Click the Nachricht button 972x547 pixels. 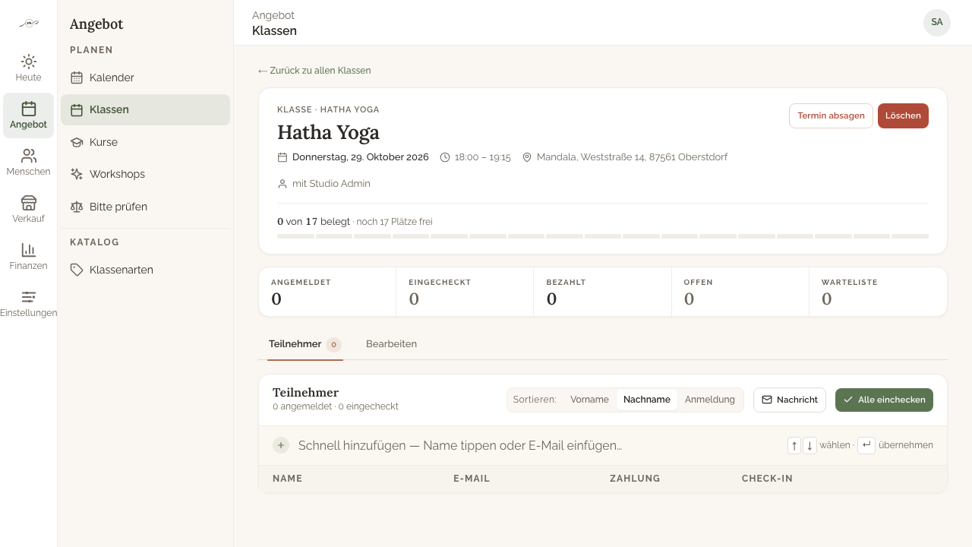(790, 400)
